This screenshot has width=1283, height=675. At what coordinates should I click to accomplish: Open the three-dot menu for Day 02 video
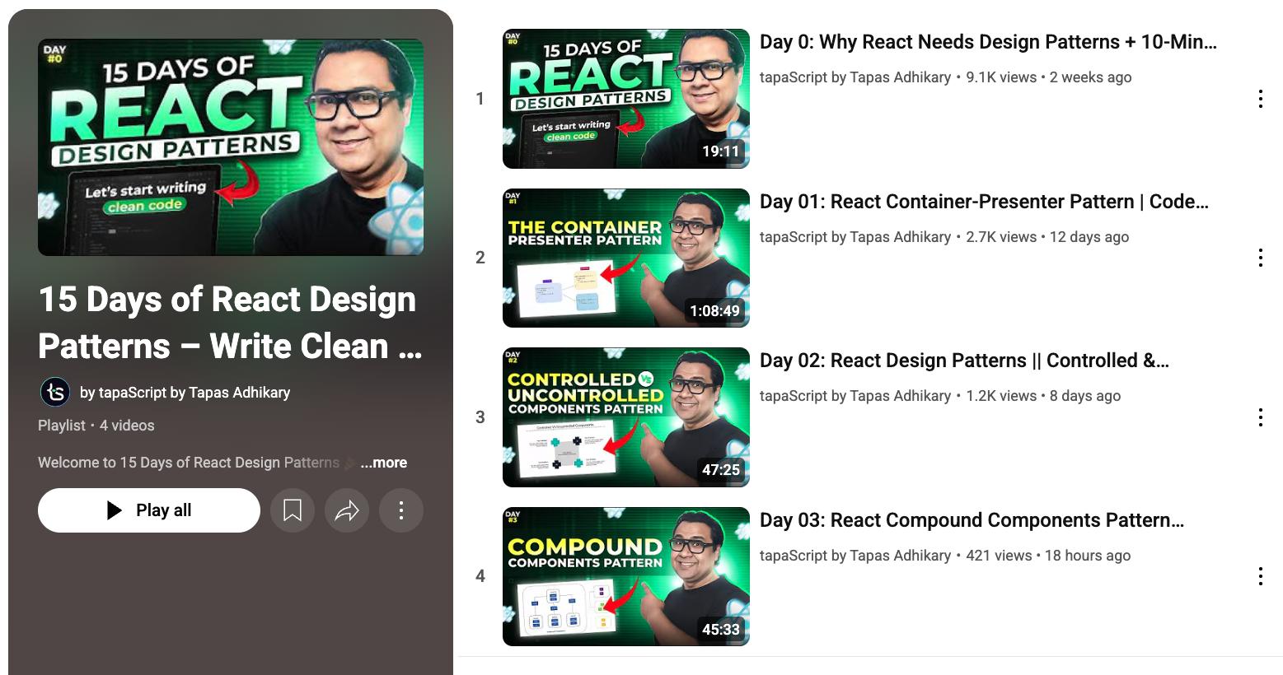point(1261,417)
